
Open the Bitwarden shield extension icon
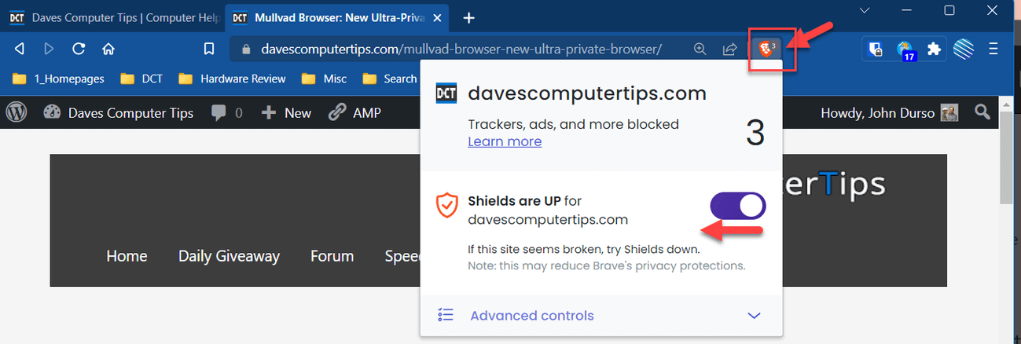click(x=875, y=49)
